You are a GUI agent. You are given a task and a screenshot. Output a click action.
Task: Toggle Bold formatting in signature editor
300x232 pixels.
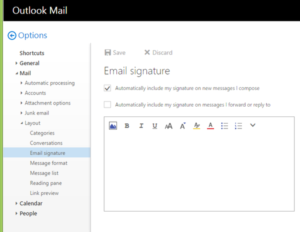127,125
